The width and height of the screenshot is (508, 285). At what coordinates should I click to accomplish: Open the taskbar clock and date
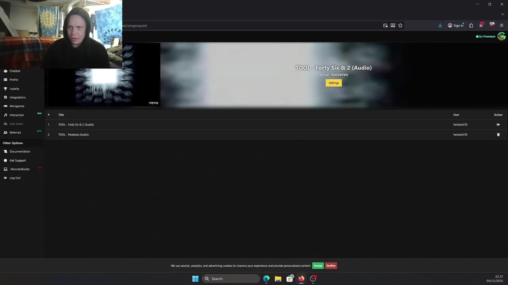click(495, 279)
